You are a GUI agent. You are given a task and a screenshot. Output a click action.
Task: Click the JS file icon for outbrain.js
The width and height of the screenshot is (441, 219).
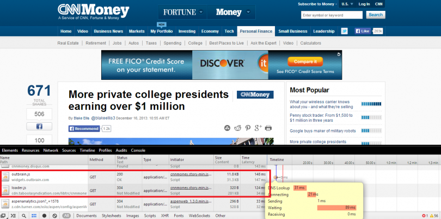[x=5, y=177]
